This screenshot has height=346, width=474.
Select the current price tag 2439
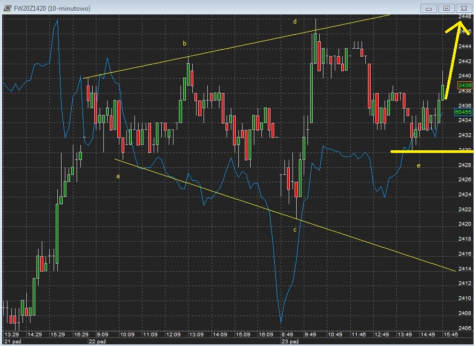pos(465,85)
